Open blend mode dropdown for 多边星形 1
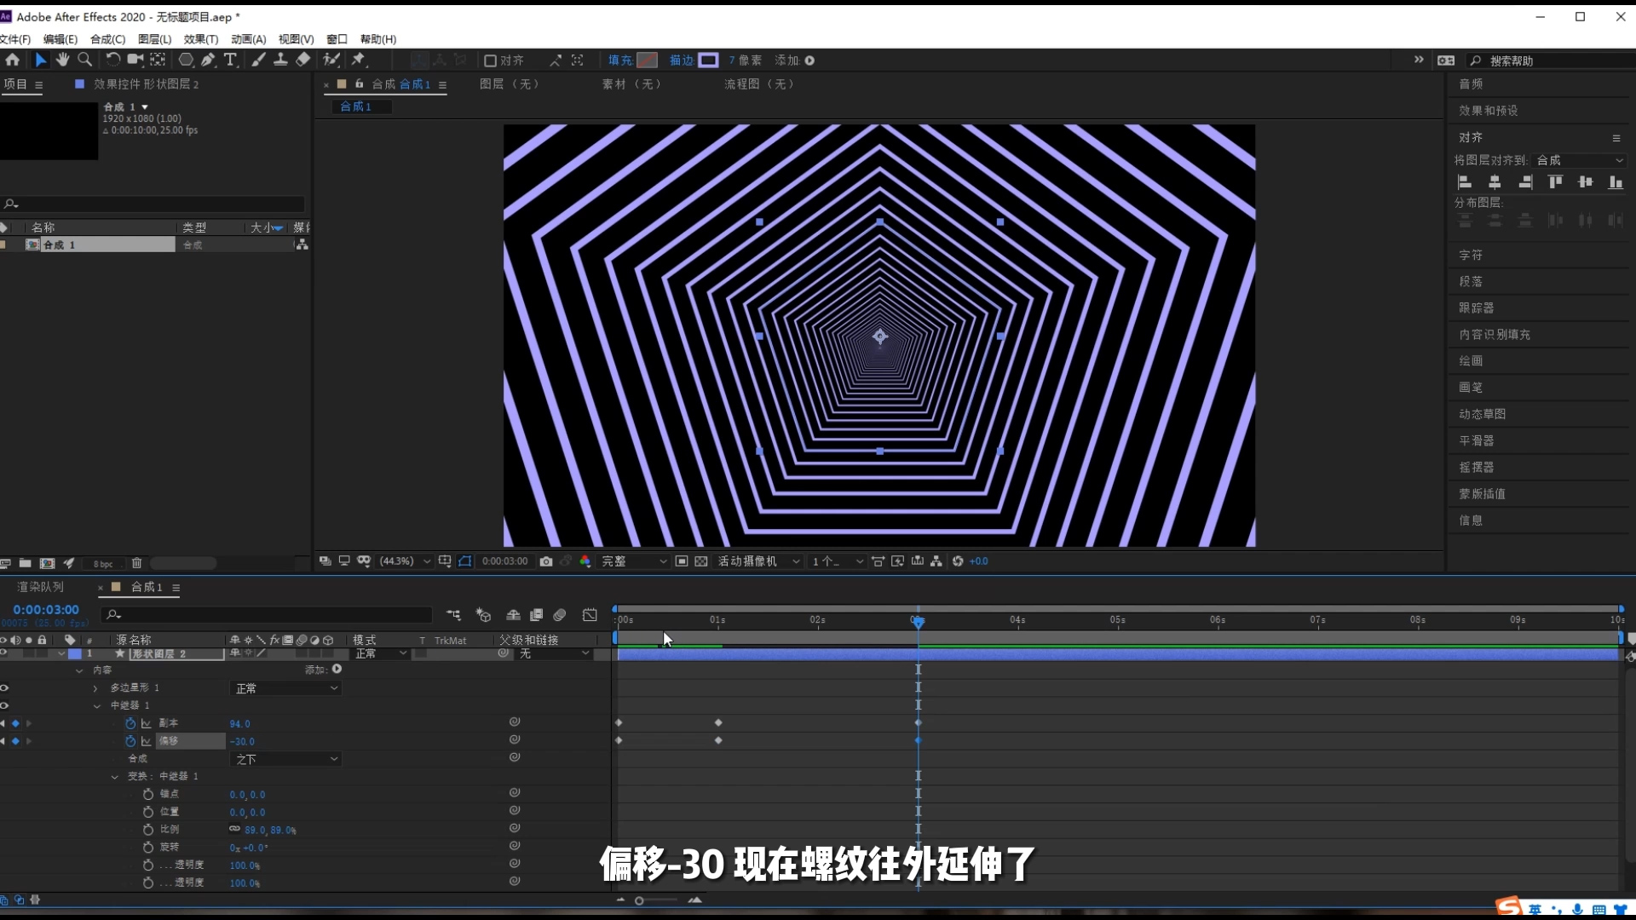1636x920 pixels. (x=286, y=688)
